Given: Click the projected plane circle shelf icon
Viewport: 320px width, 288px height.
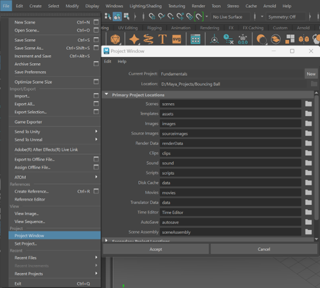Looking at the screenshot, I should click(x=276, y=39).
